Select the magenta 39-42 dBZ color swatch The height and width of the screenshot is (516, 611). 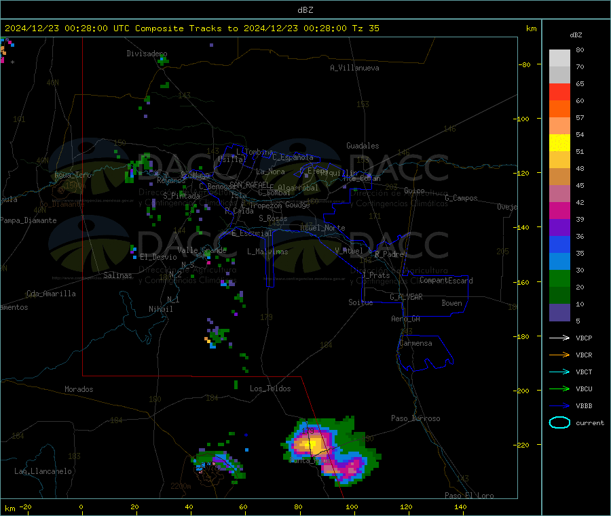559,210
